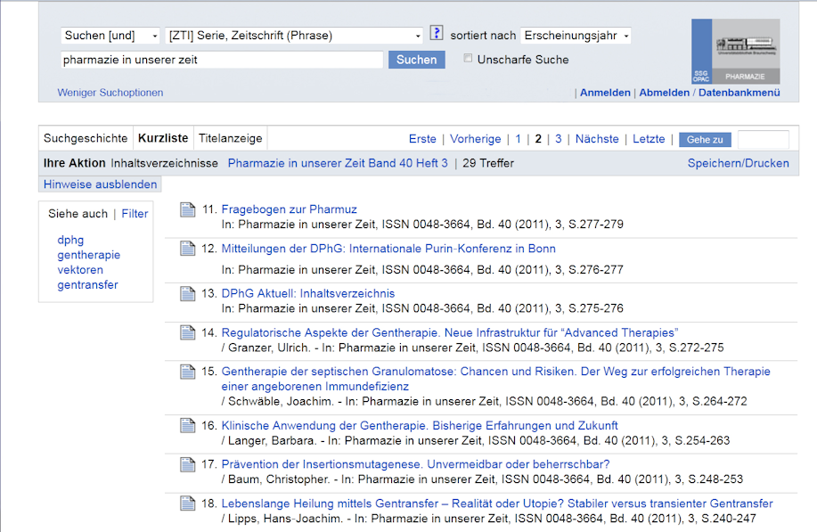Click the document icon beside result 11

(187, 209)
